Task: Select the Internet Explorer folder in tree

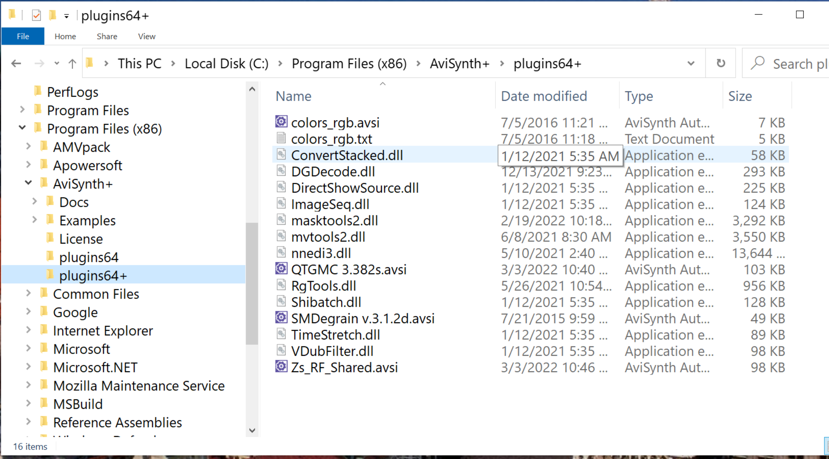Action: (103, 330)
